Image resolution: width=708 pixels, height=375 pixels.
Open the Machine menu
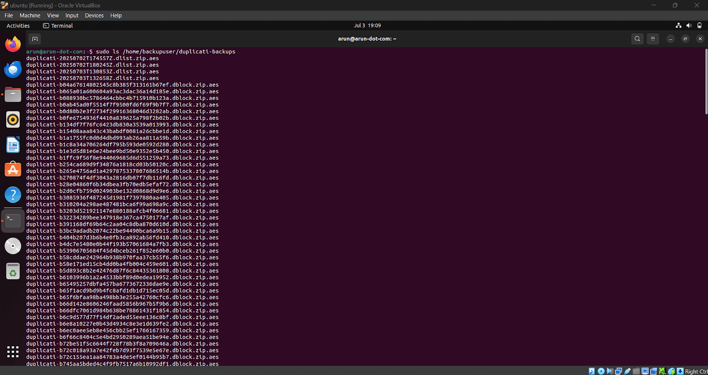30,15
